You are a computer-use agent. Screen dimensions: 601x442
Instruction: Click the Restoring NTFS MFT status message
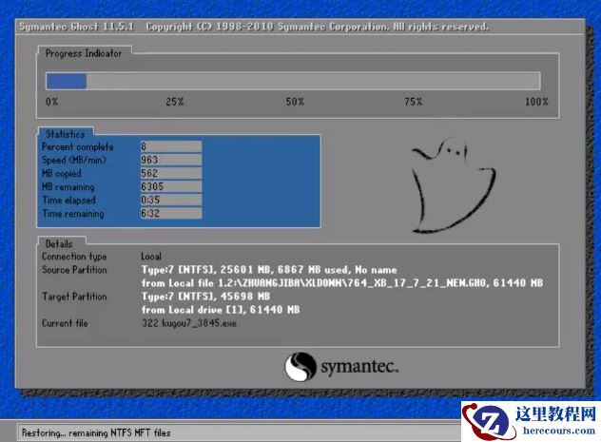(x=96, y=432)
